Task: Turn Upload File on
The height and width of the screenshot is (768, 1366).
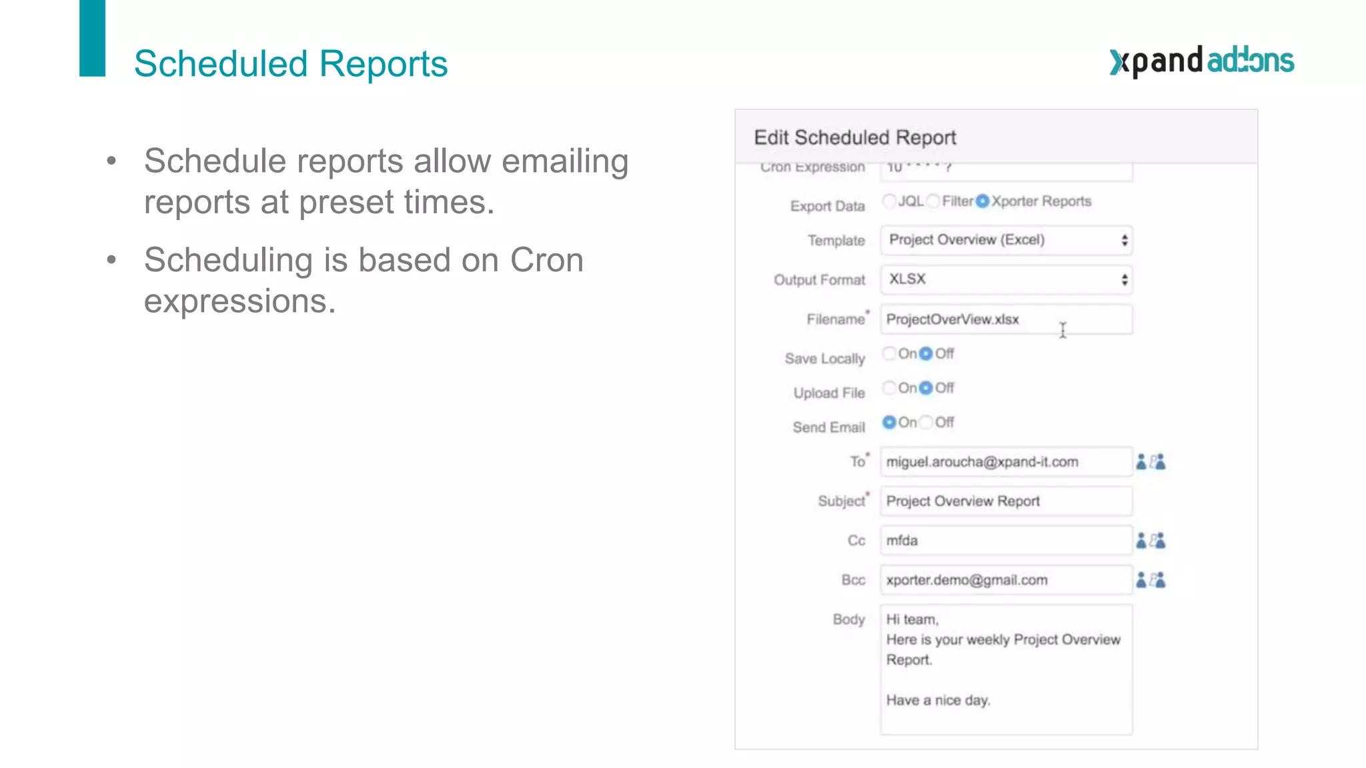Action: tap(889, 387)
